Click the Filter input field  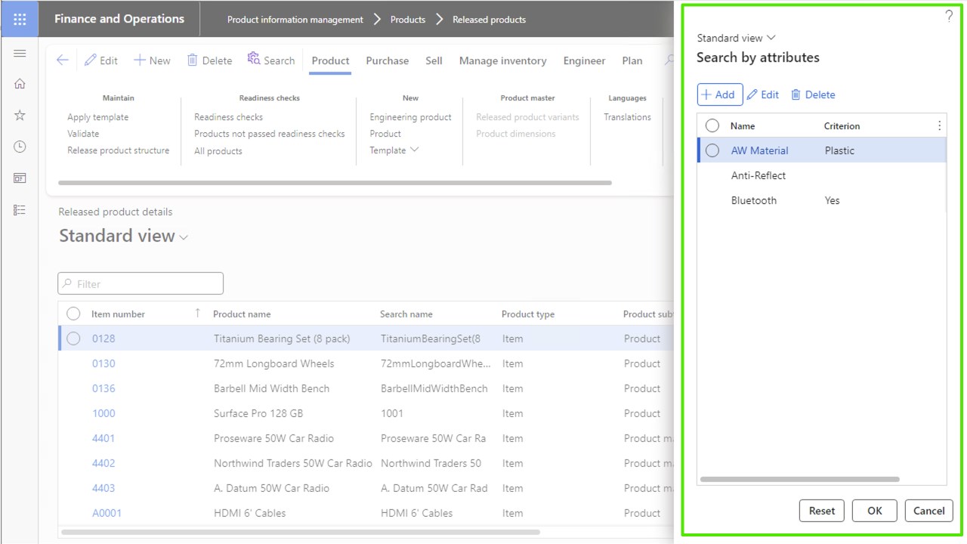pos(141,283)
